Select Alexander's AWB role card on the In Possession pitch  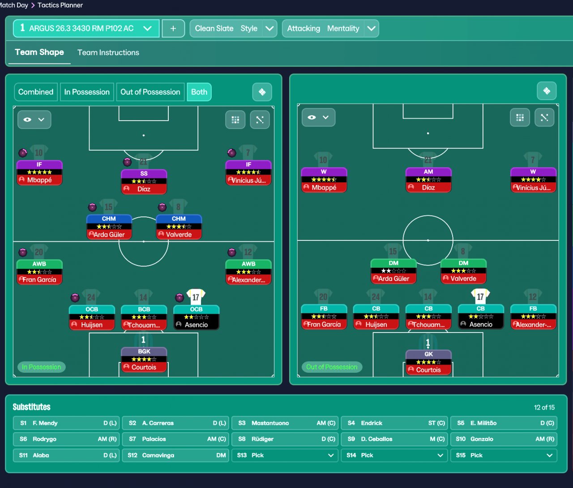tap(248, 272)
